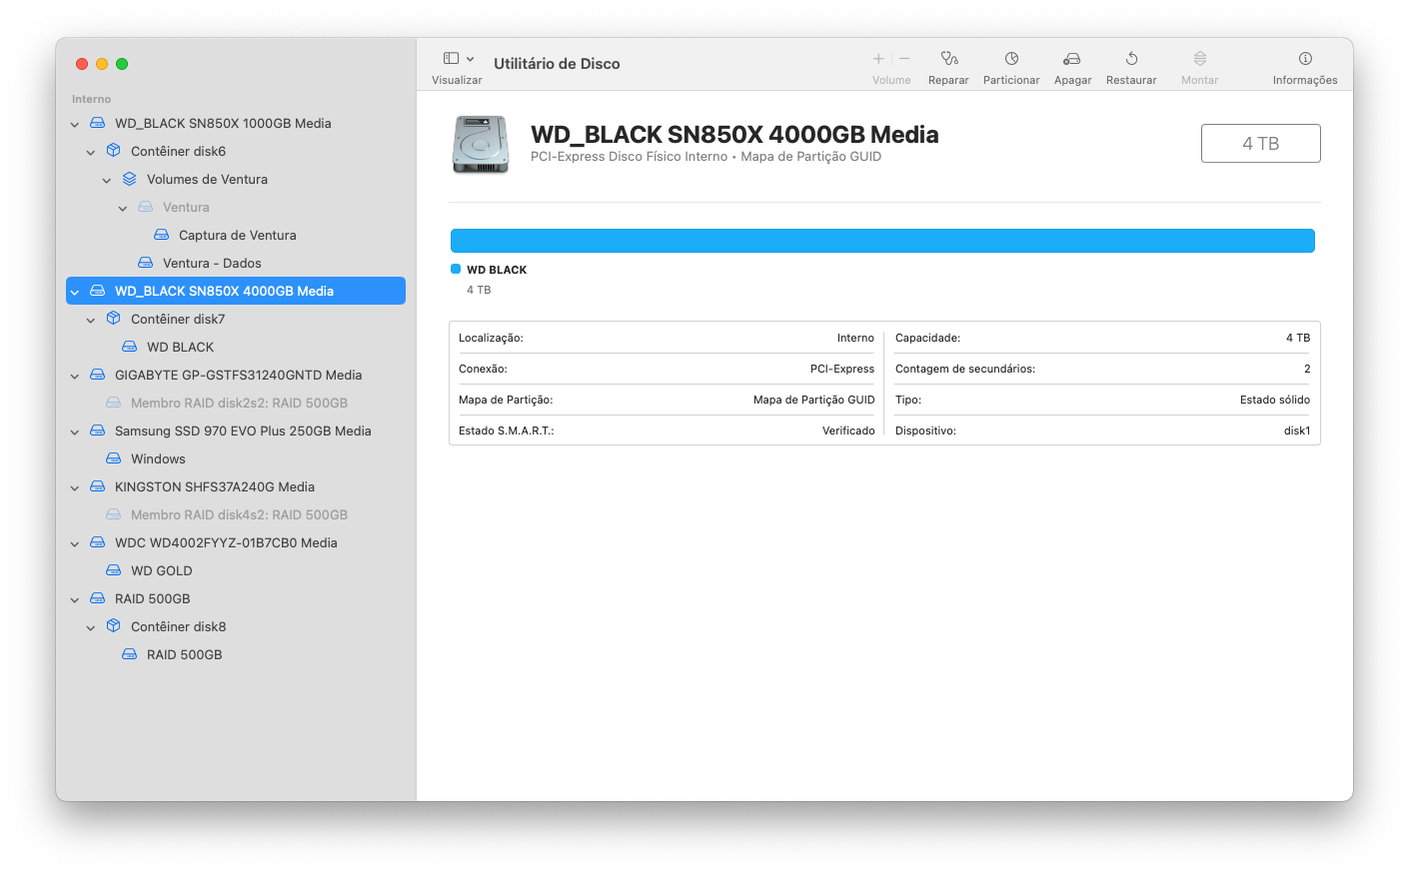Click the 'Interno' value beside Localização
The height and width of the screenshot is (875, 1409).
855,338
